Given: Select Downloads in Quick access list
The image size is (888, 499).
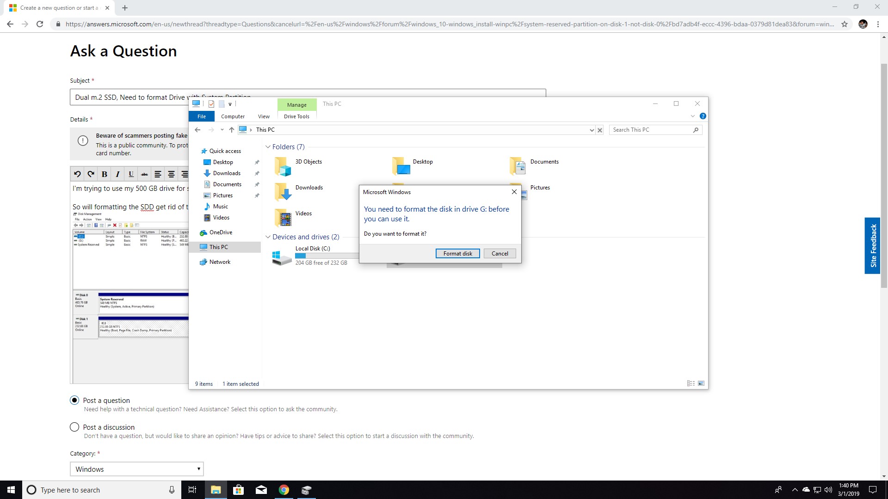Looking at the screenshot, I should tap(227, 173).
